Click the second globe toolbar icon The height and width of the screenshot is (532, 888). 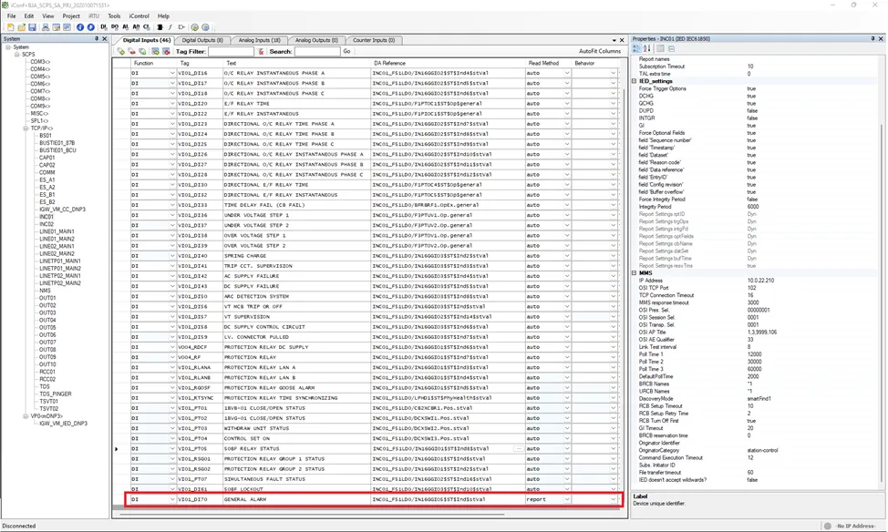(205, 27)
